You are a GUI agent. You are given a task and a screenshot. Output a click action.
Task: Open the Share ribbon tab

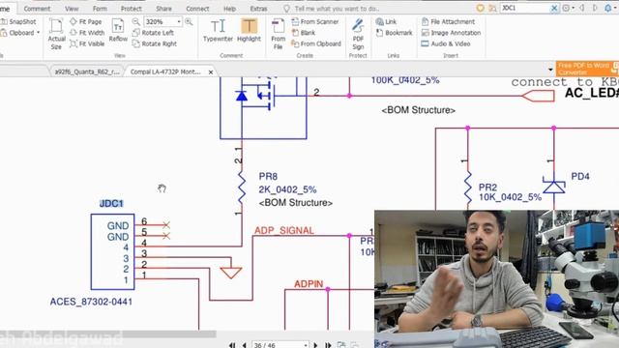163,9
